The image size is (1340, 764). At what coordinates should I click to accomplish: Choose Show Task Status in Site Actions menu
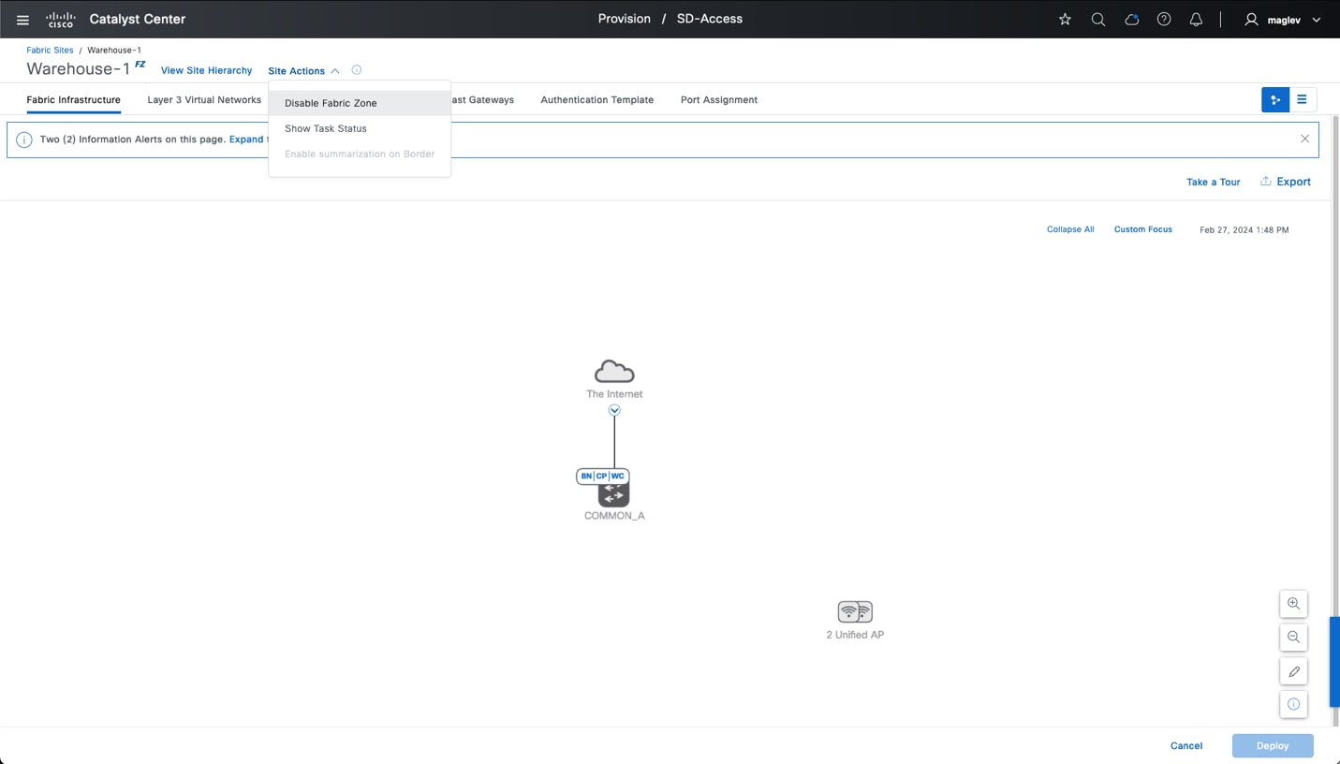[x=325, y=128]
